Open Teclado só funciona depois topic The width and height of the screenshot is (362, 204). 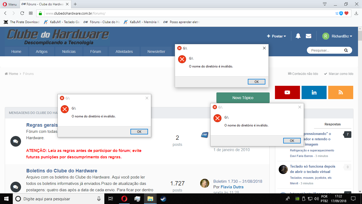(313, 169)
